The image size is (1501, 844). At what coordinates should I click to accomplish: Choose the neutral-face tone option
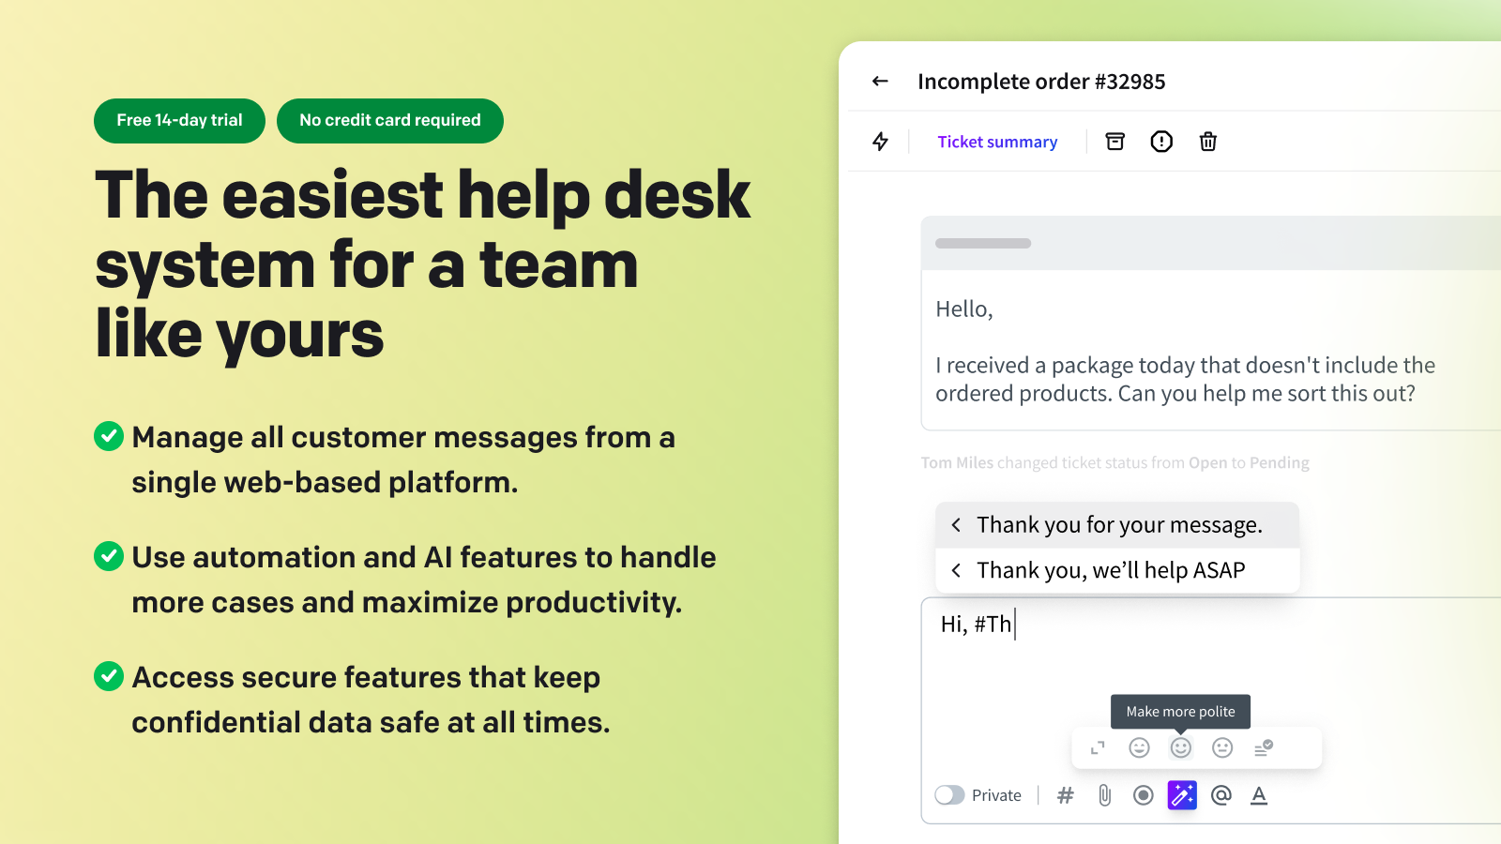pos(1222,747)
